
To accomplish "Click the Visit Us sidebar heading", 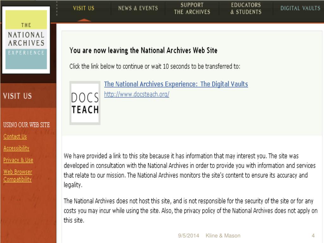I will tap(17, 96).
